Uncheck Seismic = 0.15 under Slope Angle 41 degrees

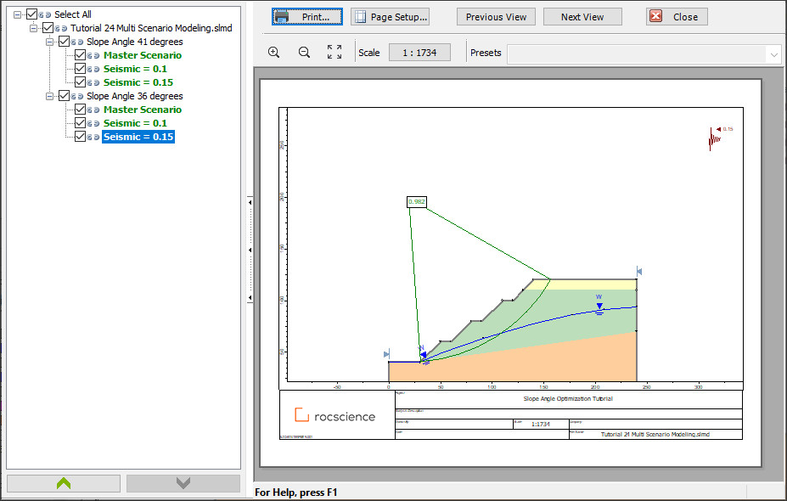[x=80, y=82]
